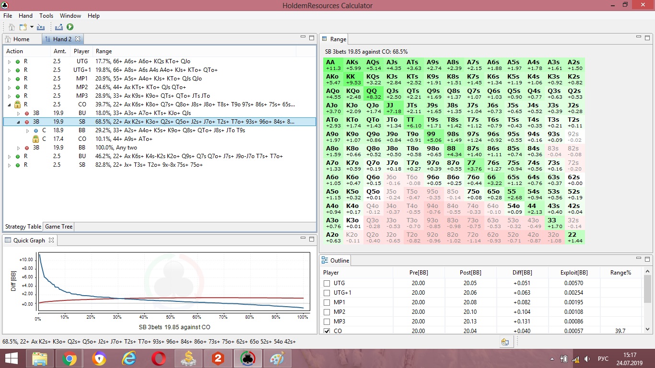655x368 pixels.
Task: Select the Strategy Table tab
Action: pyautogui.click(x=23, y=227)
